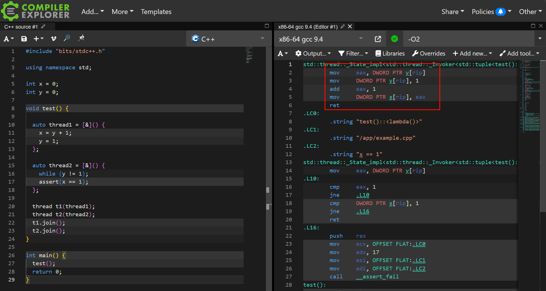Follow the .L10 jump label link
Screen dimensions: 546x291
(x=362, y=195)
